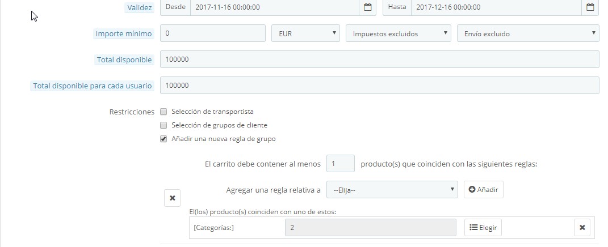Viewport: 608px width, 247px height.
Task: Click the Total disponible para cada usuario label
Action: [x=93, y=86]
